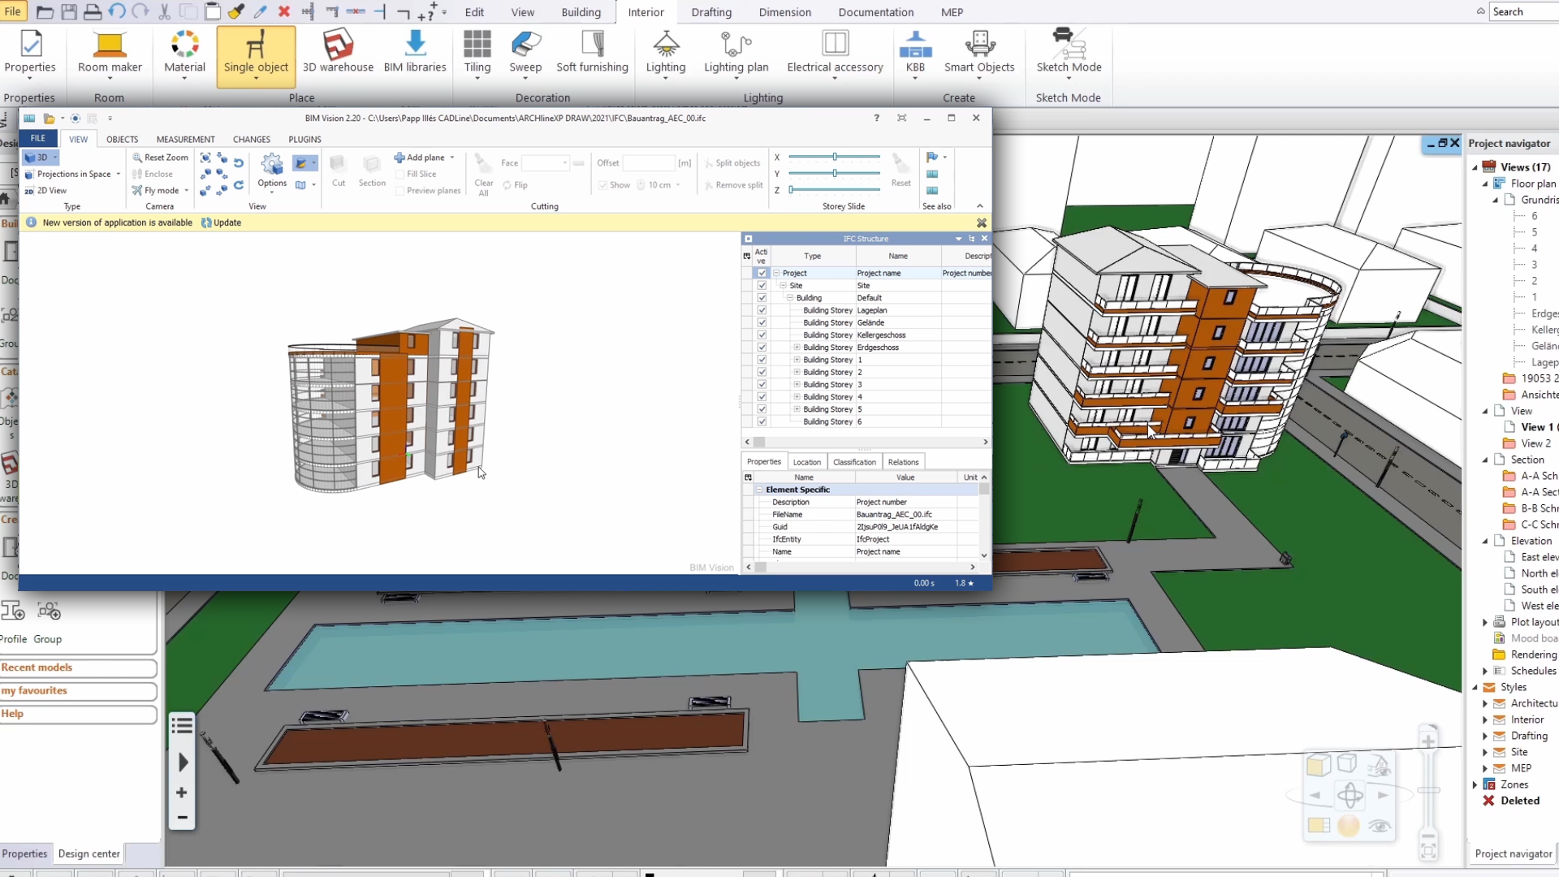Click the my favourites button
This screenshot has height=877, width=1559.
pos(78,691)
